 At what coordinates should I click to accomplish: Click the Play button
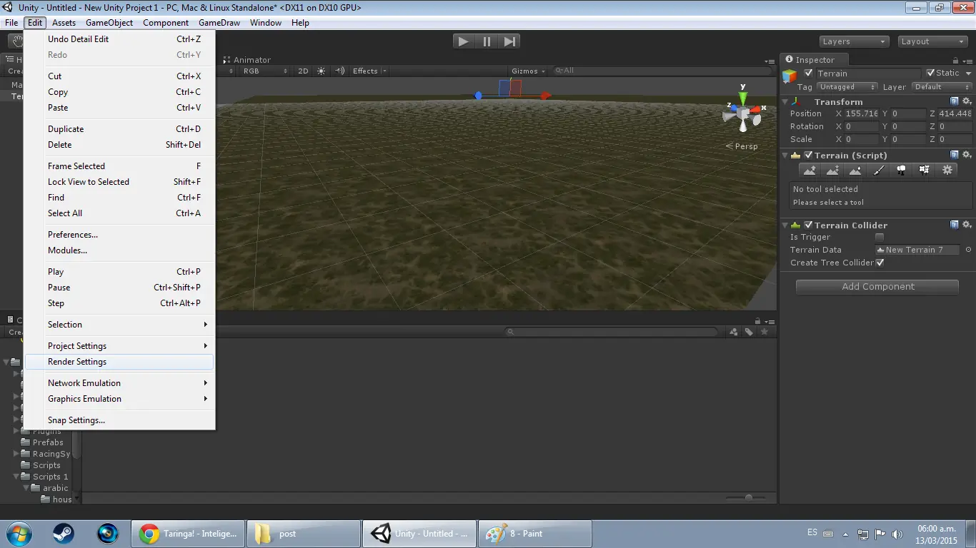[463, 41]
